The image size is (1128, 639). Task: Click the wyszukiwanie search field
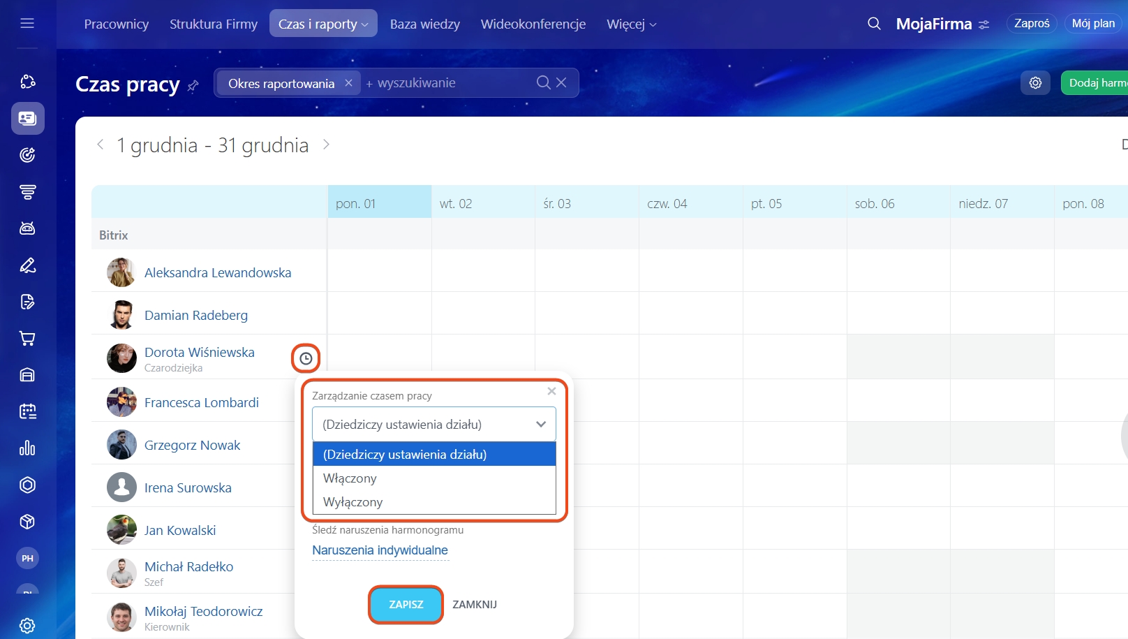[447, 83]
